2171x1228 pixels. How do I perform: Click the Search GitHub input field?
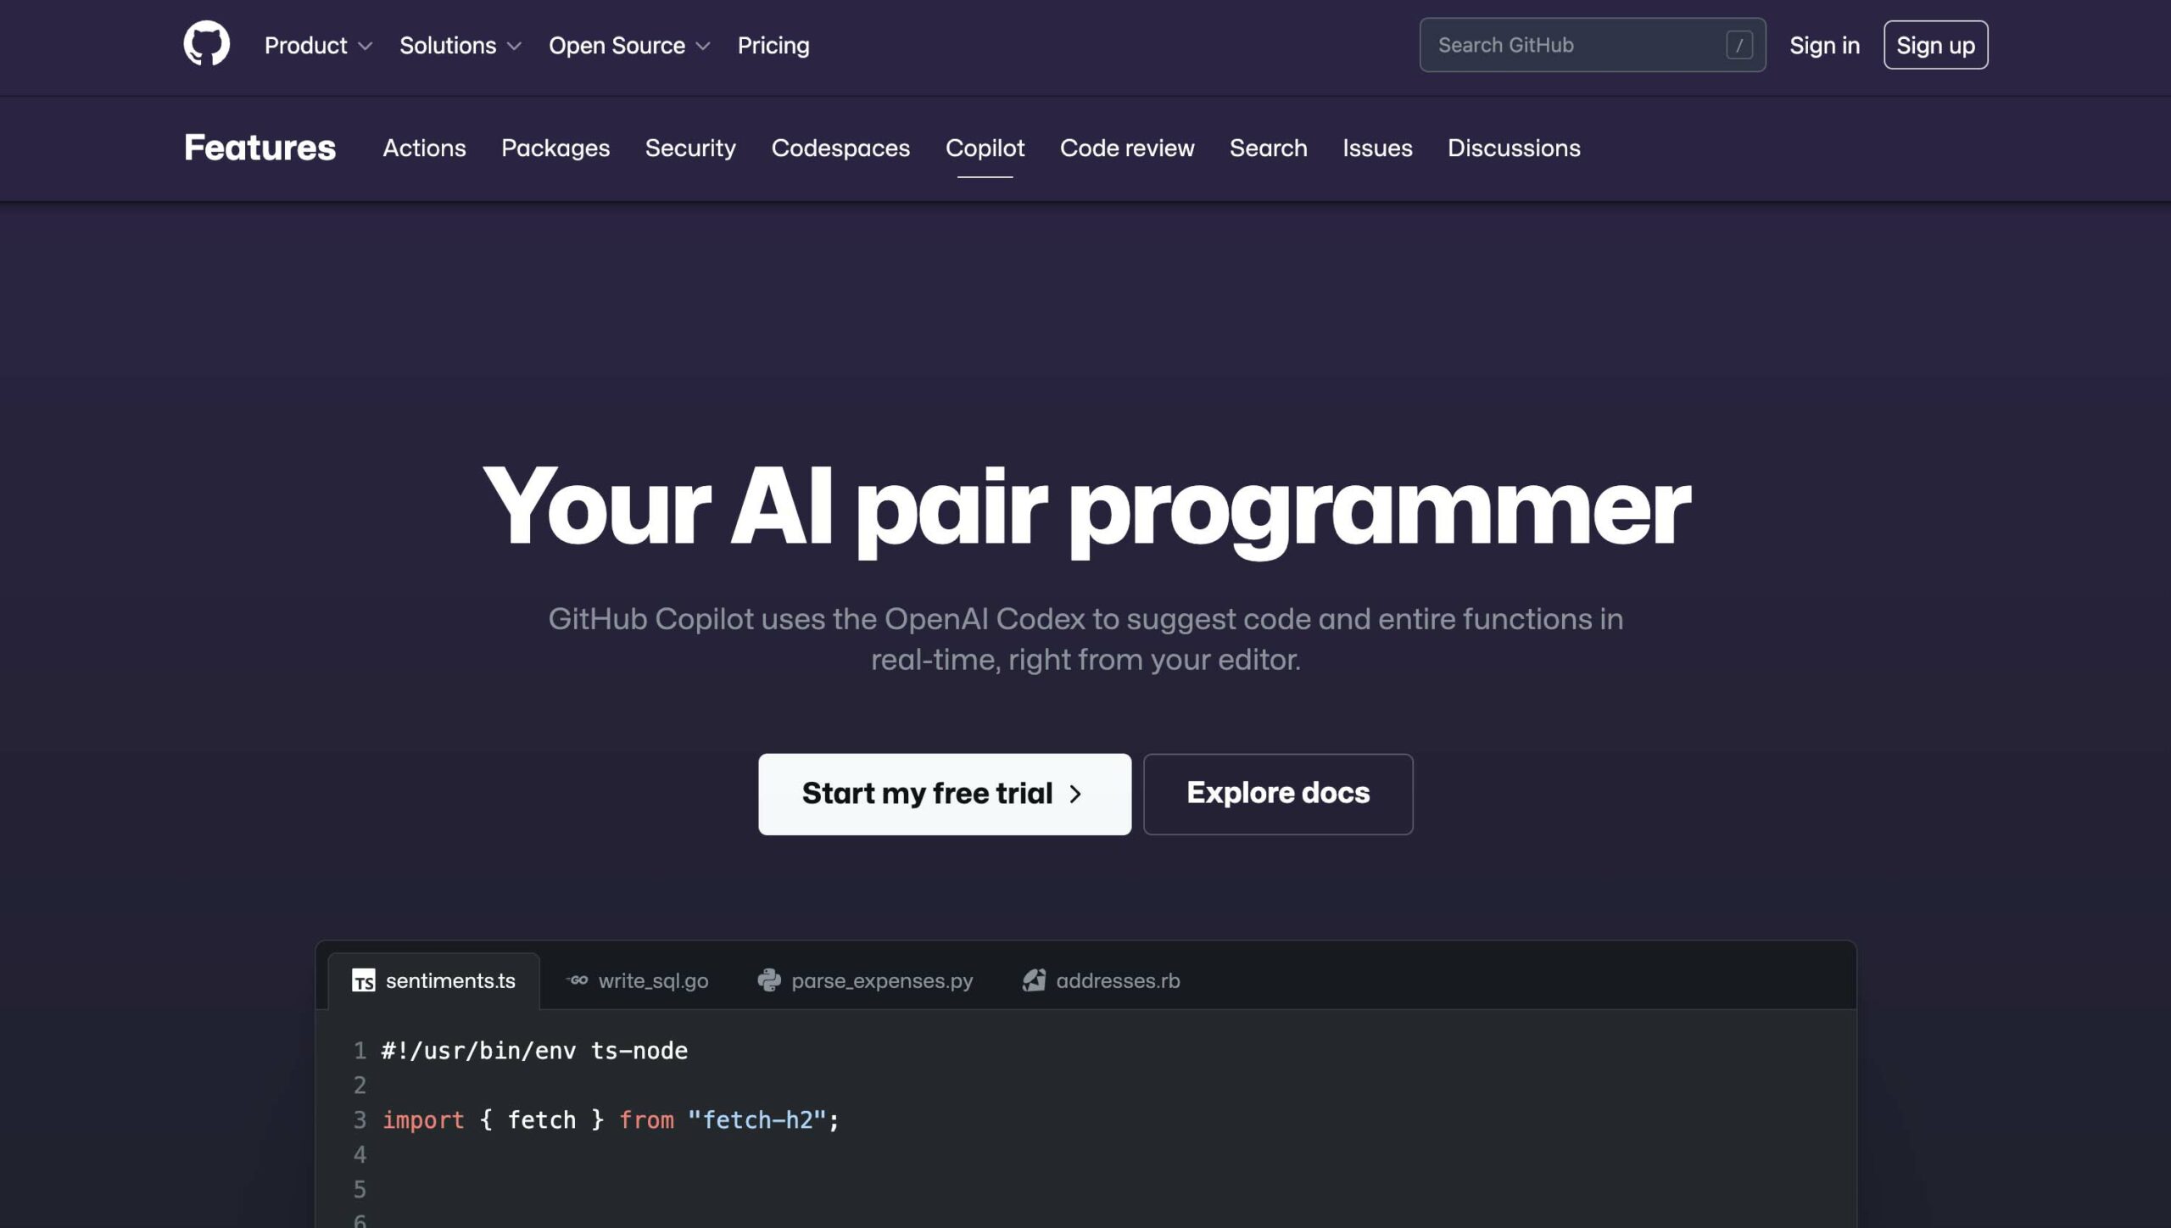(x=1569, y=45)
